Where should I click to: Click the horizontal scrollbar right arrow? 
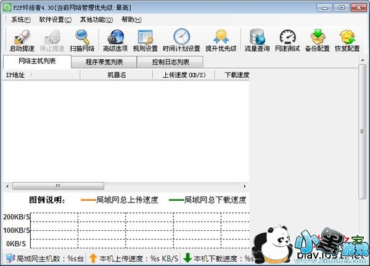(x=244, y=186)
